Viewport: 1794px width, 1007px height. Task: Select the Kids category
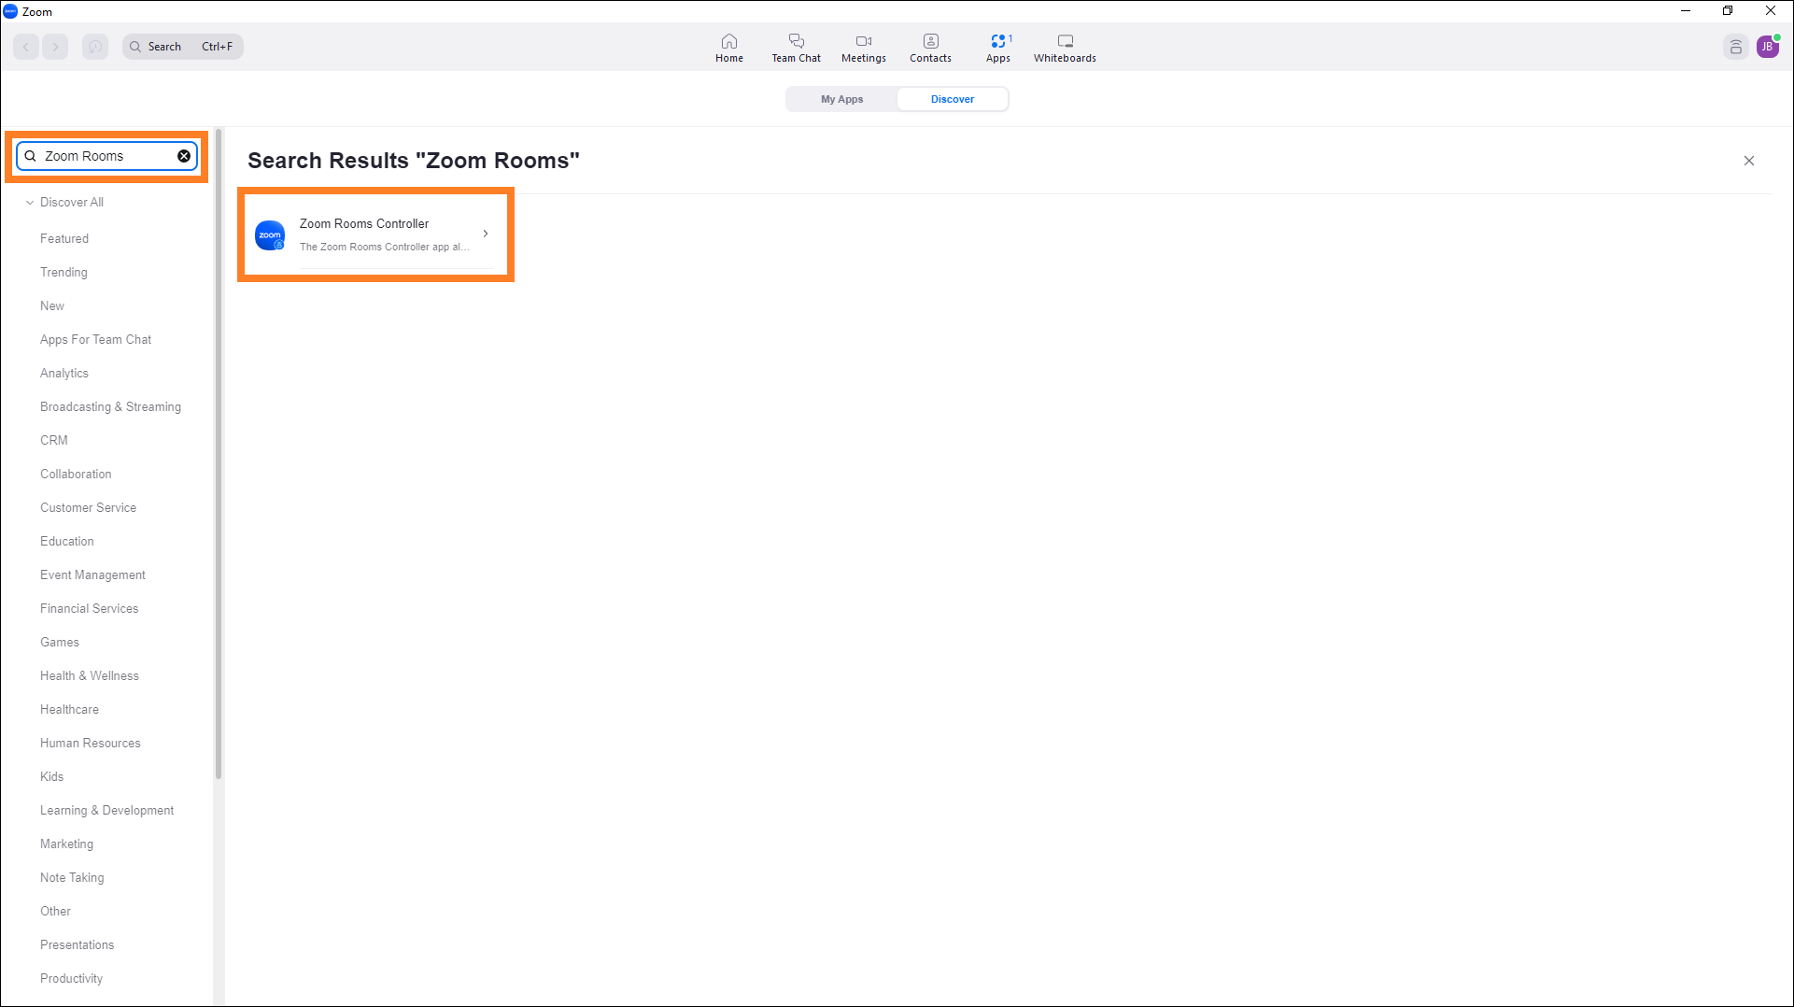point(52,776)
